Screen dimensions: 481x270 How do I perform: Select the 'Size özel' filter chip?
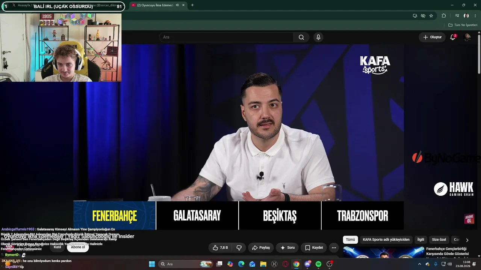pos(439,240)
